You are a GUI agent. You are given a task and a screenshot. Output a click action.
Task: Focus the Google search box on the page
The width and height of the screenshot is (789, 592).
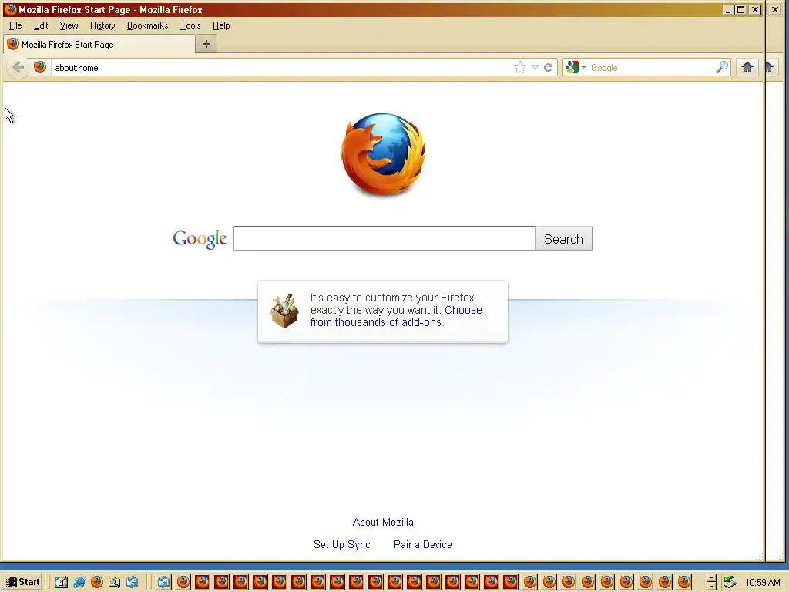coord(384,238)
